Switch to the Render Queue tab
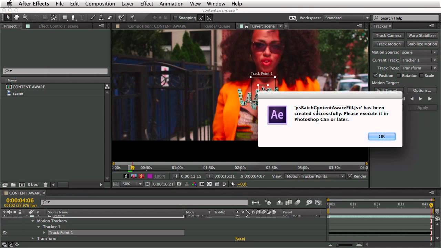 coord(217,26)
